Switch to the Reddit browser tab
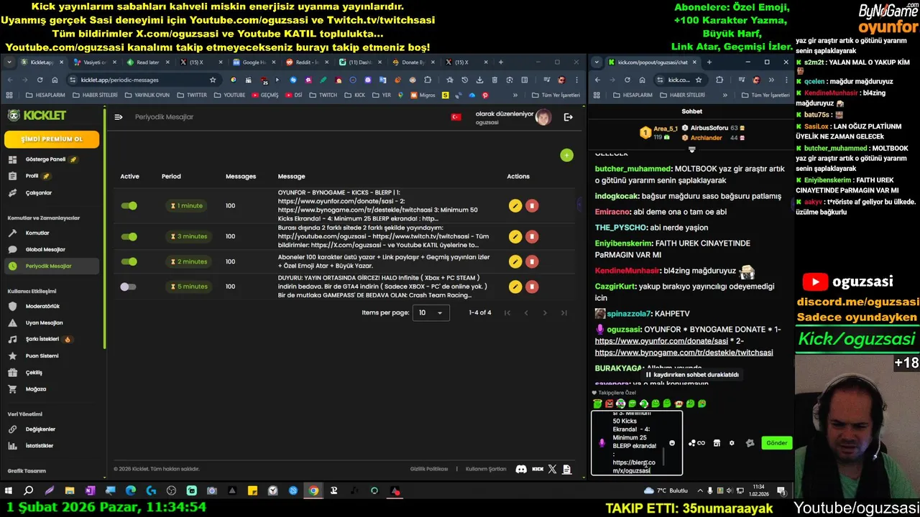The height and width of the screenshot is (517, 920). click(307, 62)
